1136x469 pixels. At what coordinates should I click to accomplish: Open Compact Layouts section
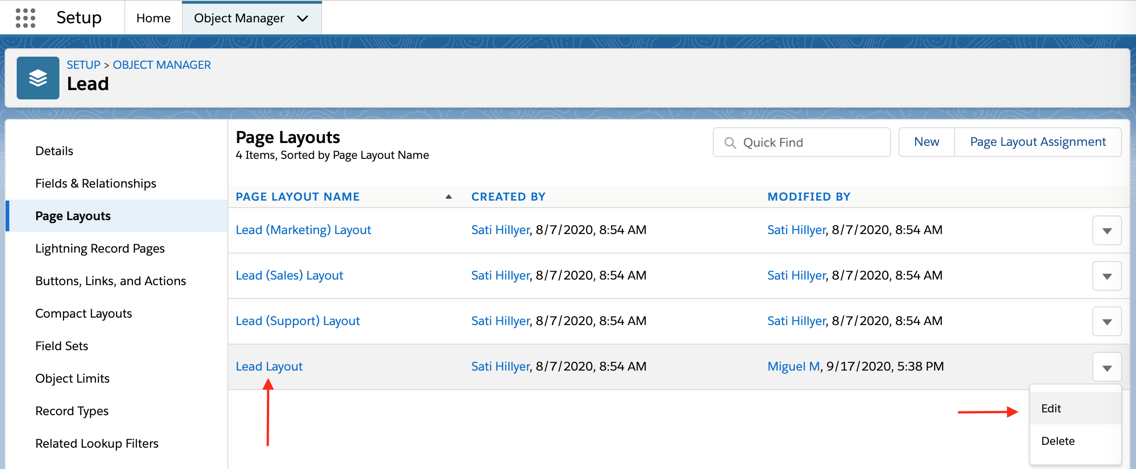coord(84,313)
